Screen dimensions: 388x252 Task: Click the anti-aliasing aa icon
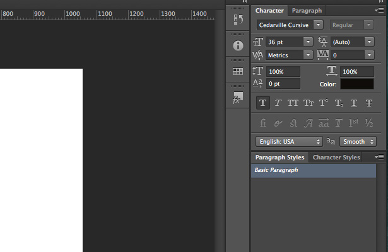pos(331,141)
